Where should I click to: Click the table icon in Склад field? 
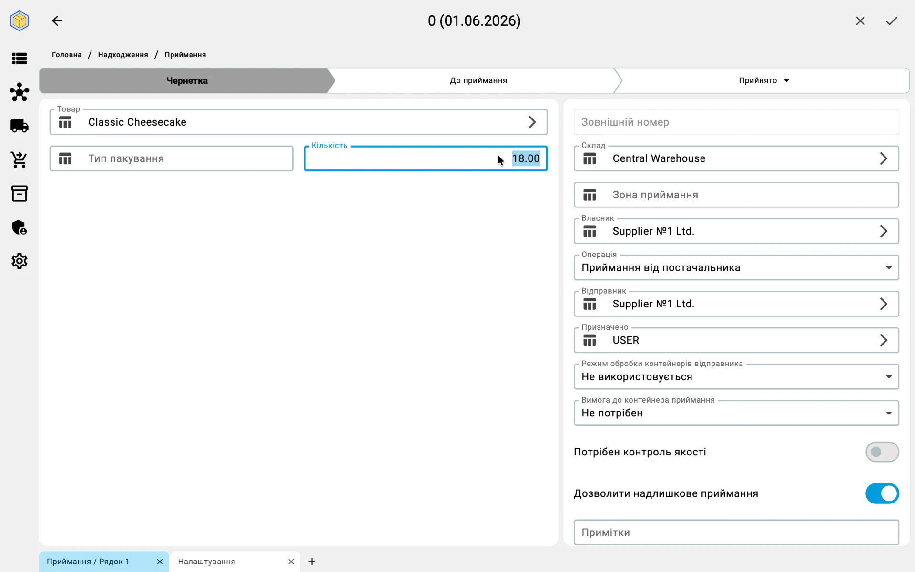point(590,158)
